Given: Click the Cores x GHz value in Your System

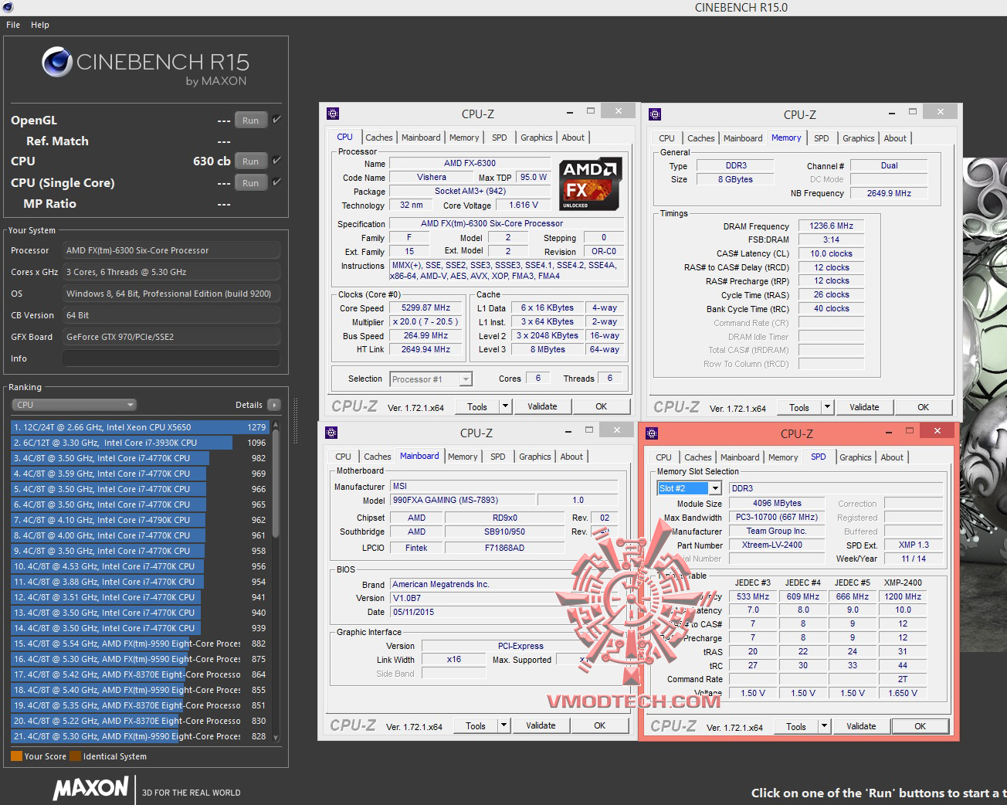Looking at the screenshot, I should tap(171, 272).
